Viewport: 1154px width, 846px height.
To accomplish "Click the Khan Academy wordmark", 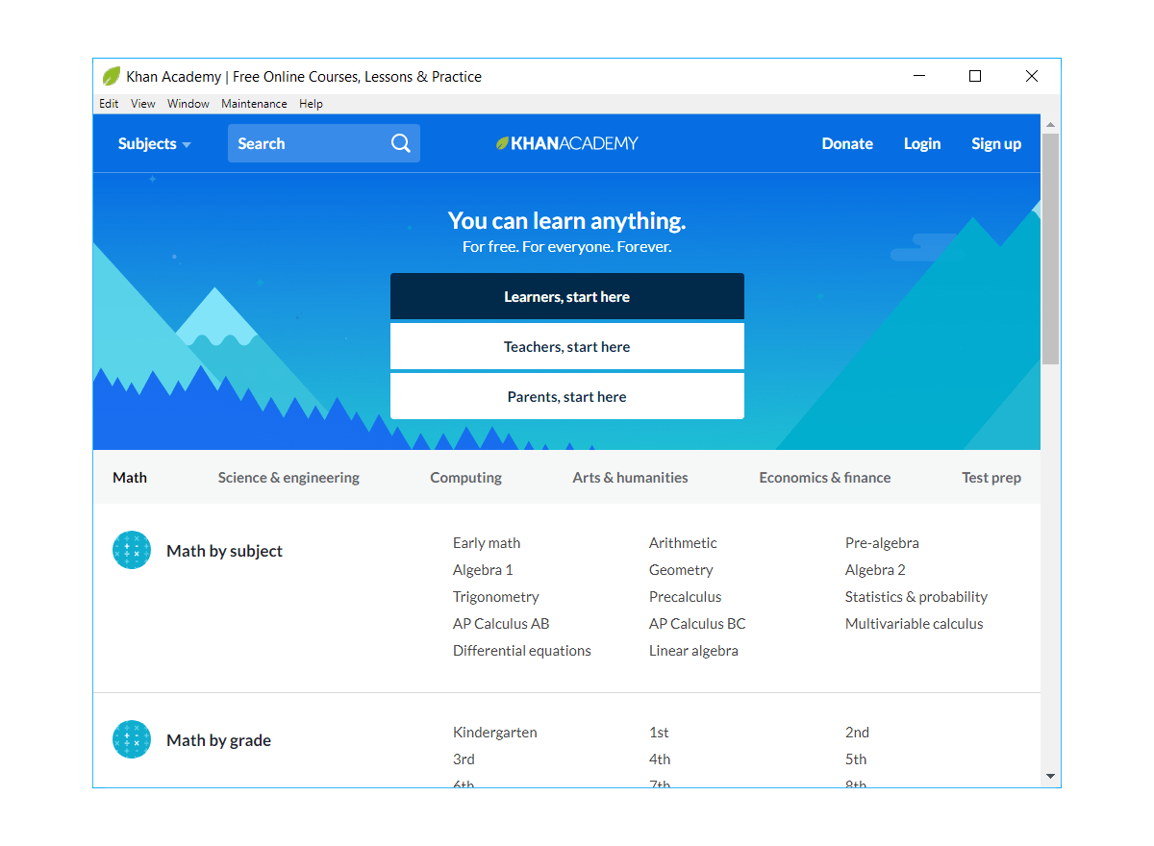I will [x=574, y=143].
